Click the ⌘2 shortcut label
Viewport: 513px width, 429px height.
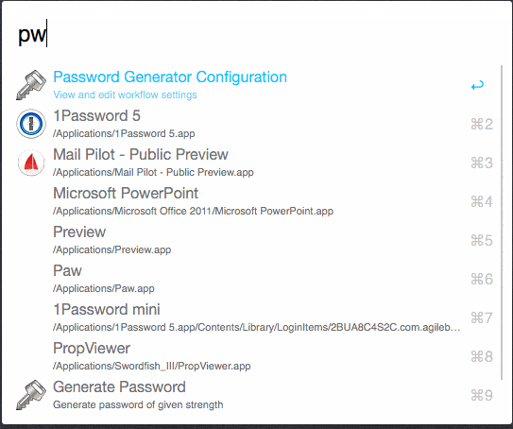[x=482, y=124]
